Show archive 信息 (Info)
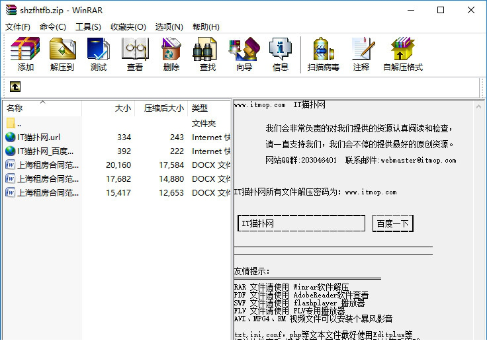 click(281, 54)
